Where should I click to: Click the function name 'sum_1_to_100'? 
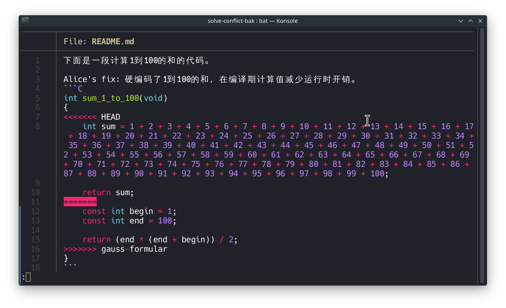[x=110, y=98]
